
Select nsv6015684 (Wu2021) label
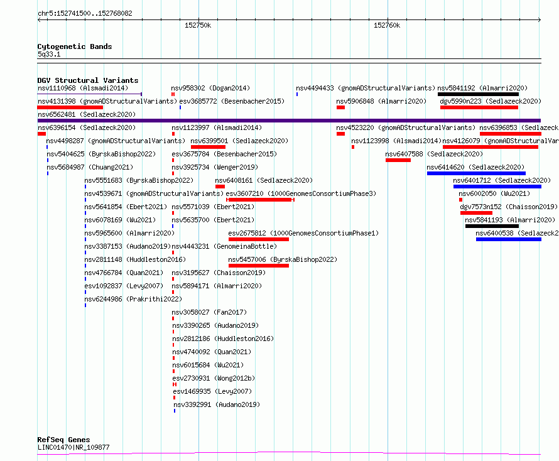tap(208, 365)
